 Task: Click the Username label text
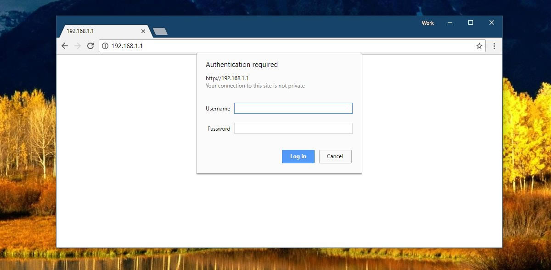pos(218,109)
